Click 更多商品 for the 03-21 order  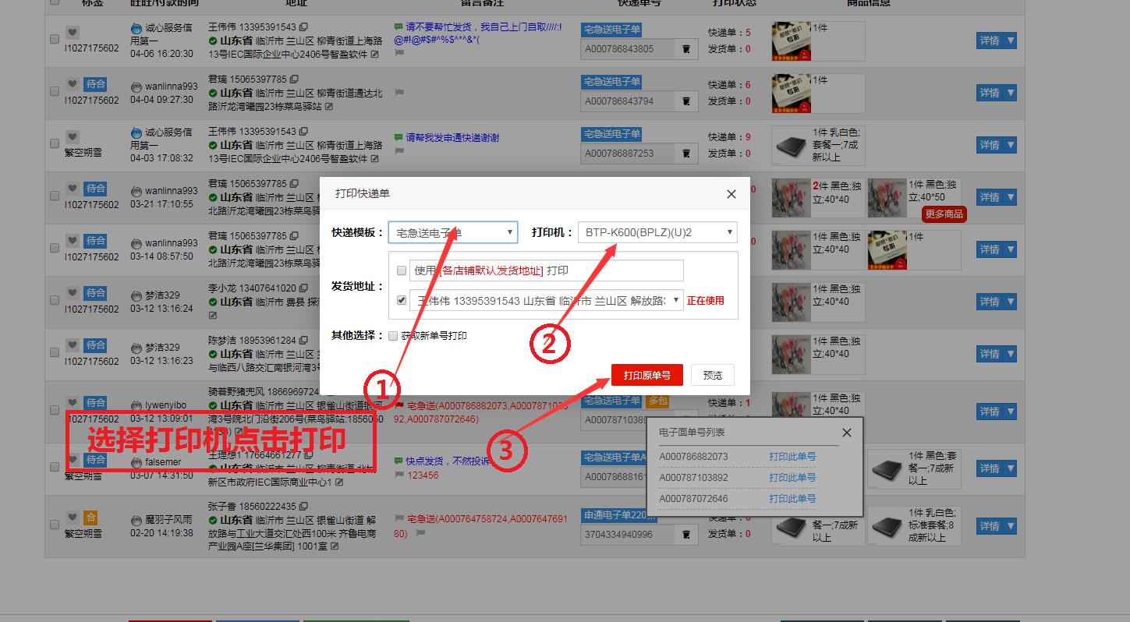click(x=944, y=214)
